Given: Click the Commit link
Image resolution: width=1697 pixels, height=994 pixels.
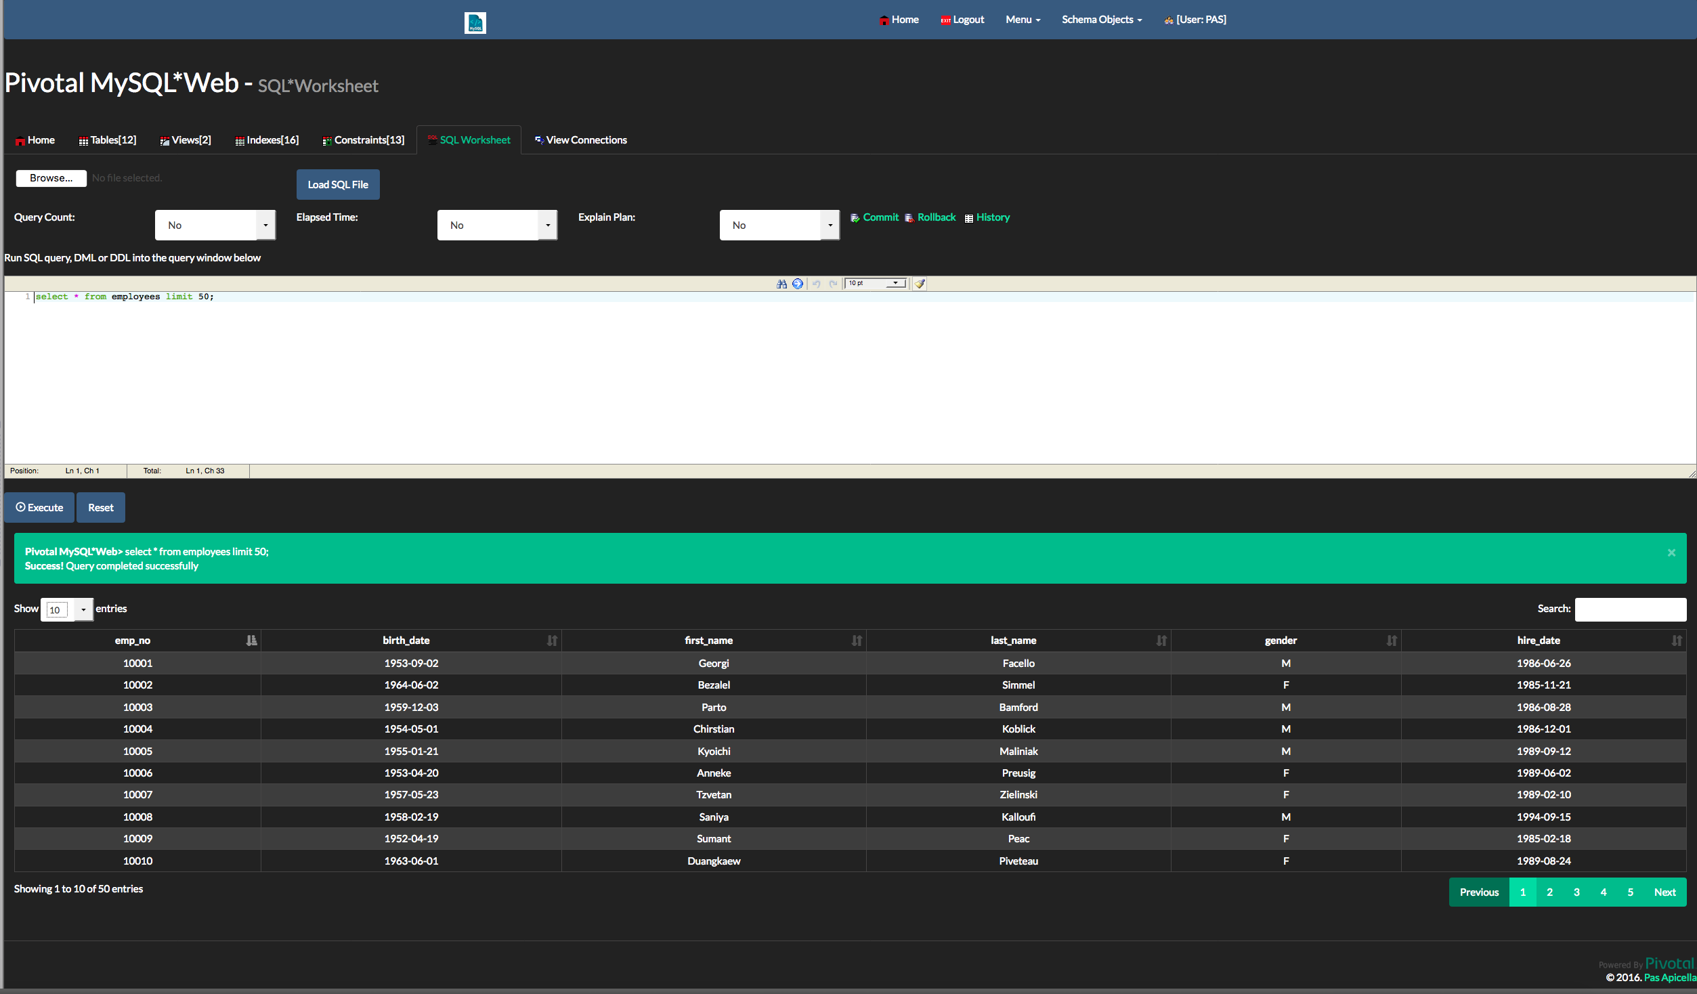Looking at the screenshot, I should (x=874, y=217).
